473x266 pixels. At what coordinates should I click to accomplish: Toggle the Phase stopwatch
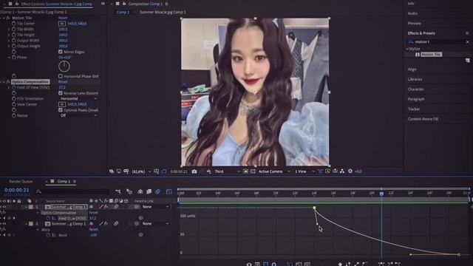click(14, 57)
